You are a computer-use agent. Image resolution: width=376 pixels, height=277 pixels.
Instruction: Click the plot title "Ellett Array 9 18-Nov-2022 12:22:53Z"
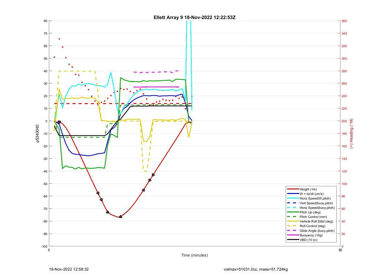click(x=194, y=18)
